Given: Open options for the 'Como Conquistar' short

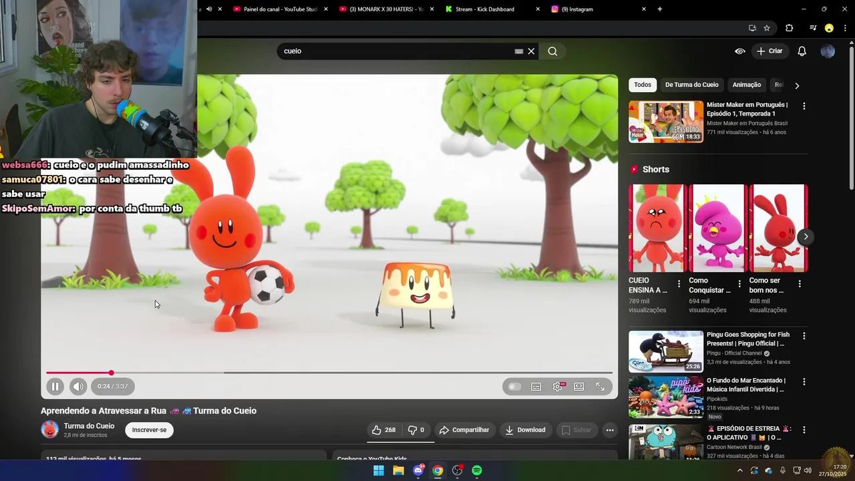Looking at the screenshot, I should coord(739,284).
